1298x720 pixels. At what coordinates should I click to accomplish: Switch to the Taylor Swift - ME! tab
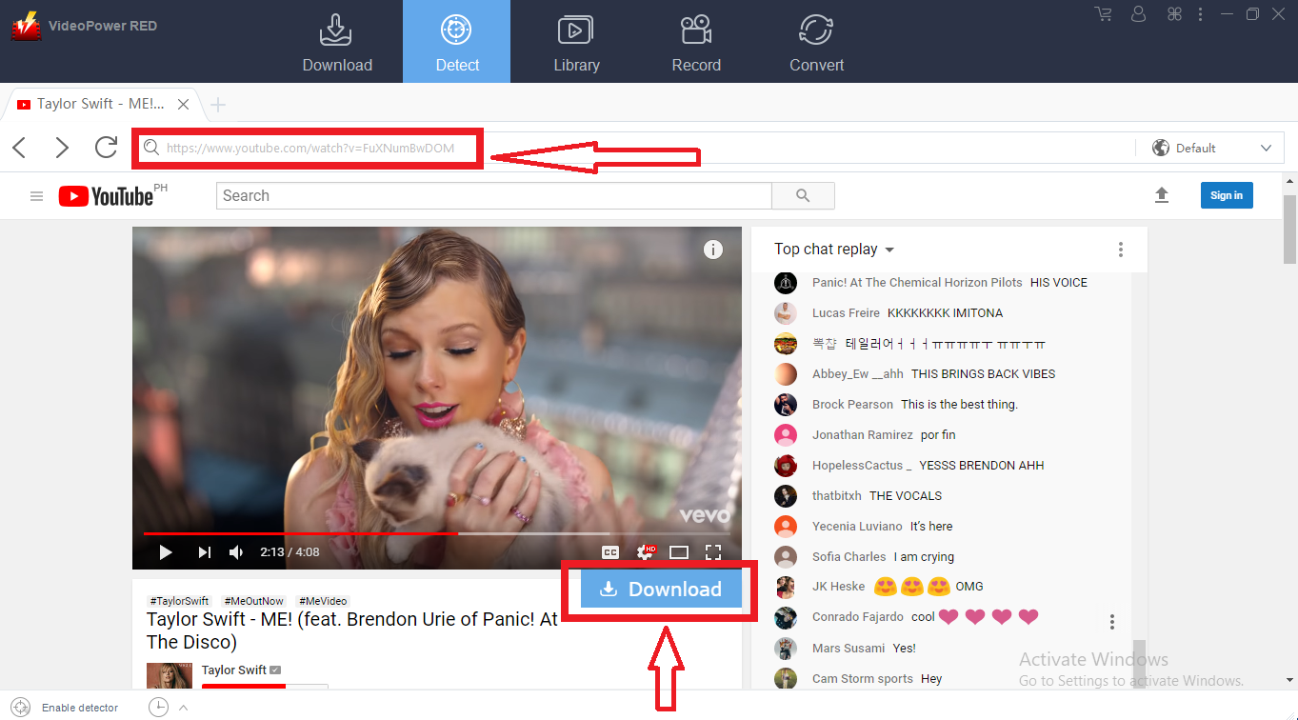click(x=95, y=103)
